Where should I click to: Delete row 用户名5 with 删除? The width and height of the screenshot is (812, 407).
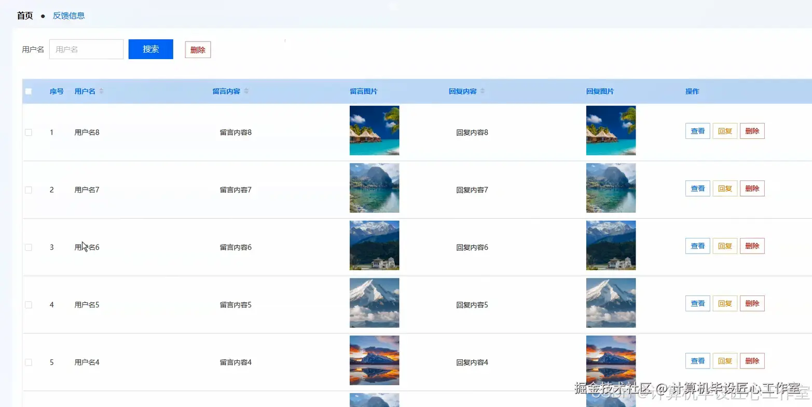pyautogui.click(x=752, y=304)
